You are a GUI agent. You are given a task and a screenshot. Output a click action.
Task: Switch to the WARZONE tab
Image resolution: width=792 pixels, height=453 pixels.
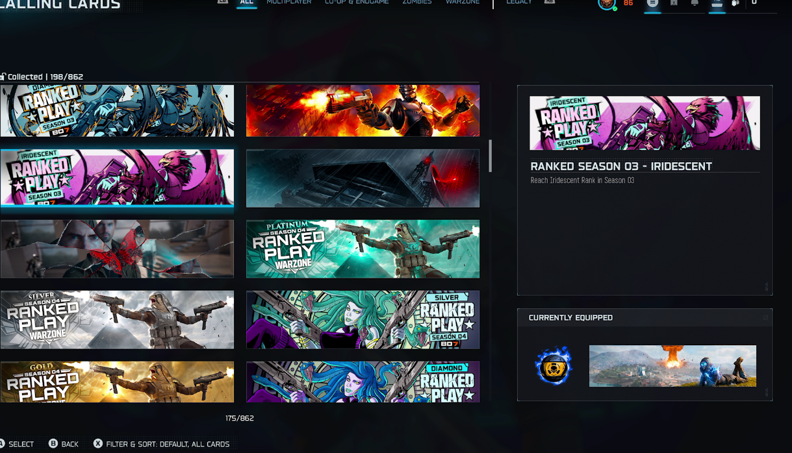pos(463,3)
